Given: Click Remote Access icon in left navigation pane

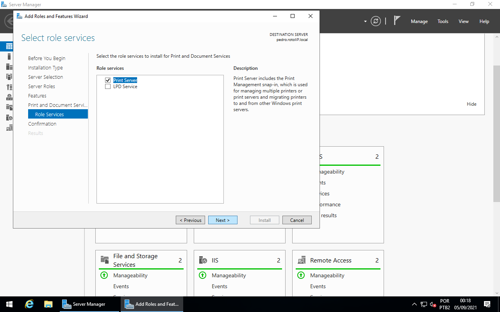Looking at the screenshot, I should coord(9,128).
